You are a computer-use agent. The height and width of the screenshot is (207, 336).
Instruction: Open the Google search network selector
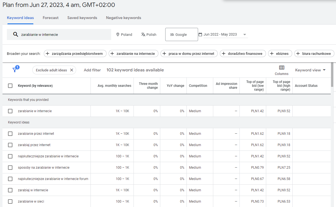tap(181, 34)
